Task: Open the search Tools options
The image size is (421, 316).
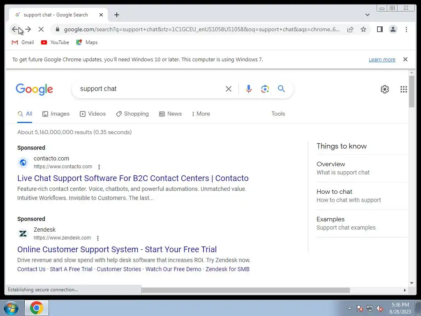Action: [278, 114]
